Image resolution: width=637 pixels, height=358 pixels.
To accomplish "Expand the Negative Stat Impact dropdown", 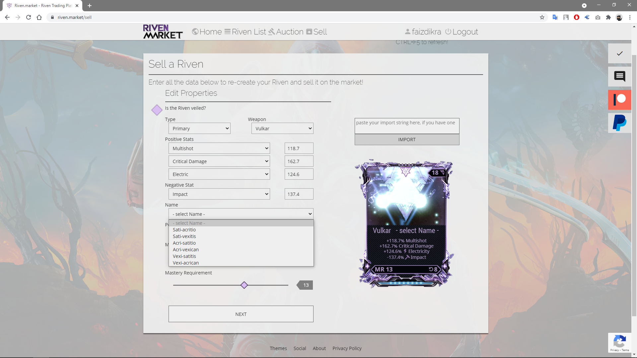I will tap(219, 194).
